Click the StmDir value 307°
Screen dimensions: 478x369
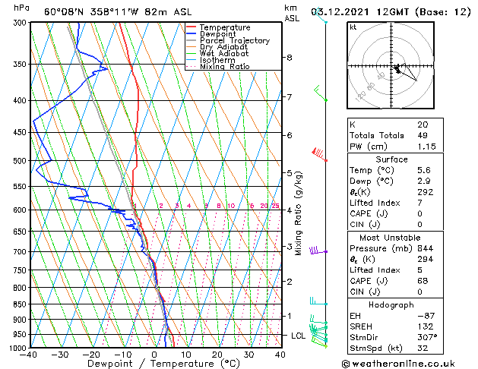click(x=427, y=337)
